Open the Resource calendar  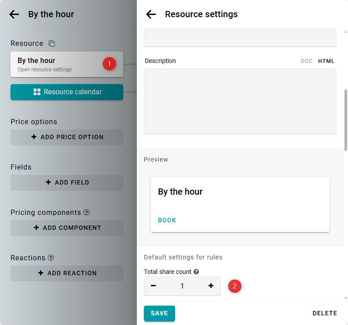pos(67,92)
